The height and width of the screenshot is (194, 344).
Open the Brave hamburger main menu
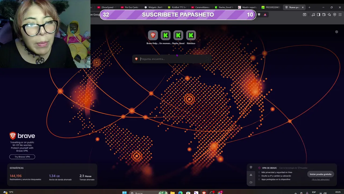[340, 15]
